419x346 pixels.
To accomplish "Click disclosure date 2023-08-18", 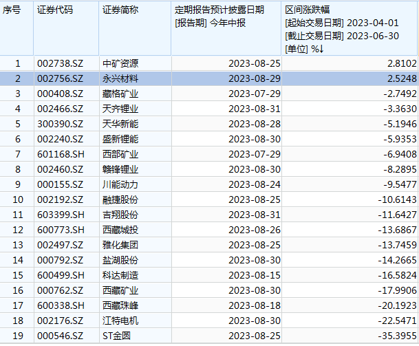I will (x=255, y=305).
